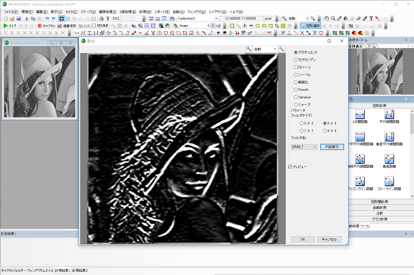414x275 pixels.
Task: Click the 2点間距離 measurement tool
Action: coord(360,114)
